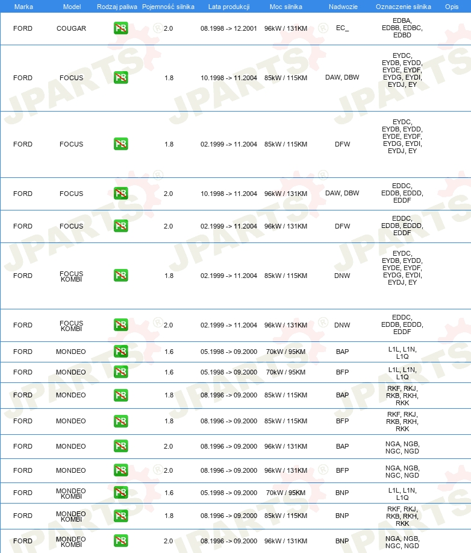The height and width of the screenshot is (553, 471).
Task: Click DNW in the Focus Kombi 1.8 row
Action: [342, 276]
